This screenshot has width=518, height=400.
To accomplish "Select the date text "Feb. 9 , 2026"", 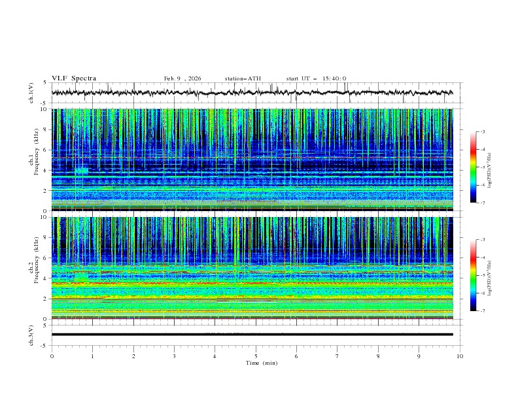I will pyautogui.click(x=182, y=78).
